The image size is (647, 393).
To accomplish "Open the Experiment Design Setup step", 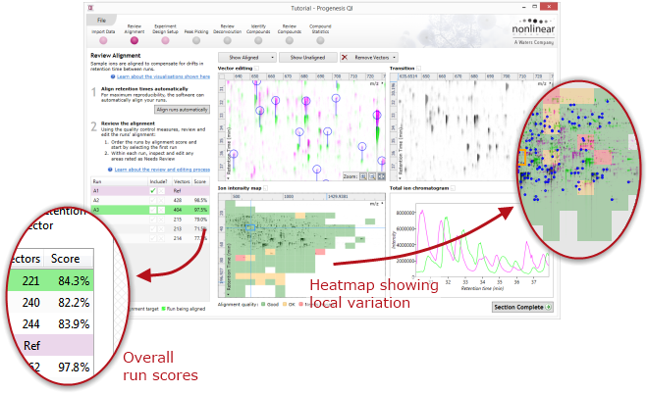I will (165, 34).
